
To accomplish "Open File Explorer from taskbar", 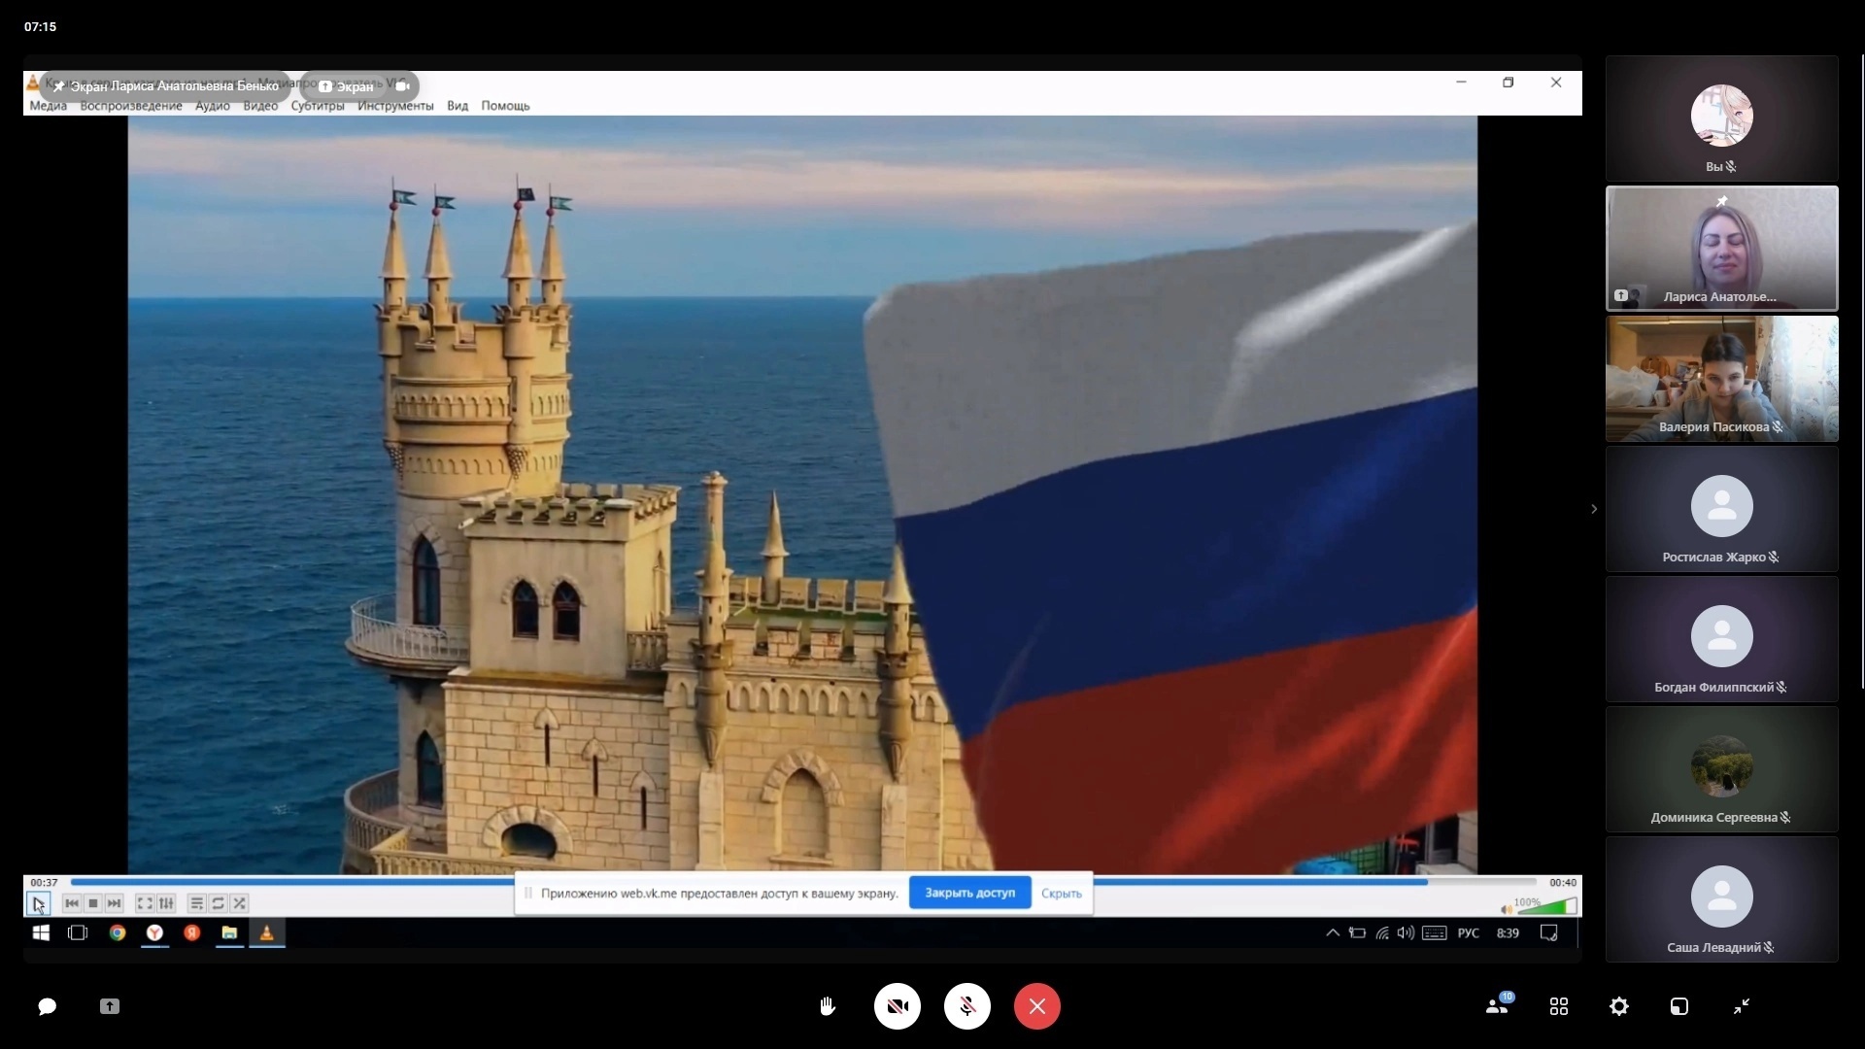I will pos(229,932).
